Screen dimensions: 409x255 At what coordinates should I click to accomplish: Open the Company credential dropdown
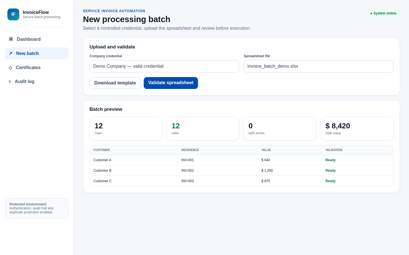pyautogui.click(x=164, y=66)
